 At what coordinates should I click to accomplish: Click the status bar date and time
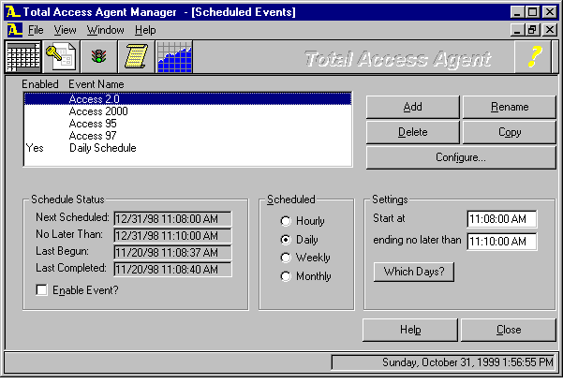click(x=443, y=362)
